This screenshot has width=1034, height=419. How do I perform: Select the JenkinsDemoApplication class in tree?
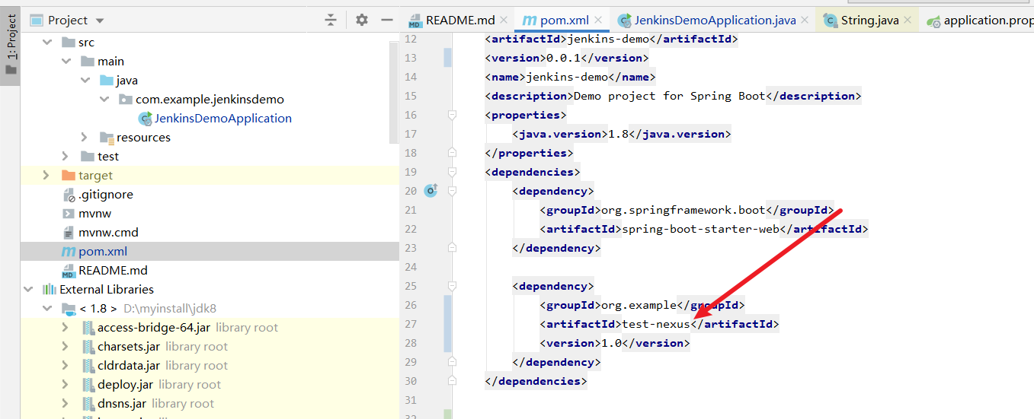[222, 119]
